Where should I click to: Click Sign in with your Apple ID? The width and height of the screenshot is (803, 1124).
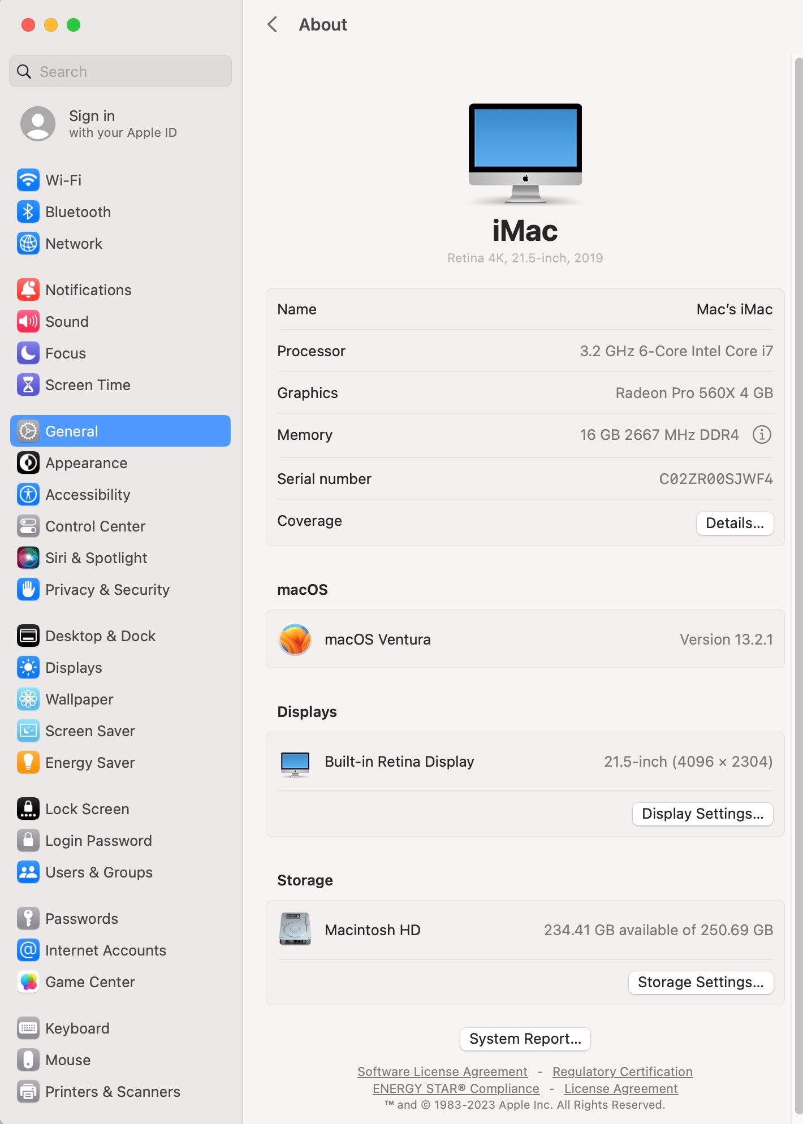(122, 124)
